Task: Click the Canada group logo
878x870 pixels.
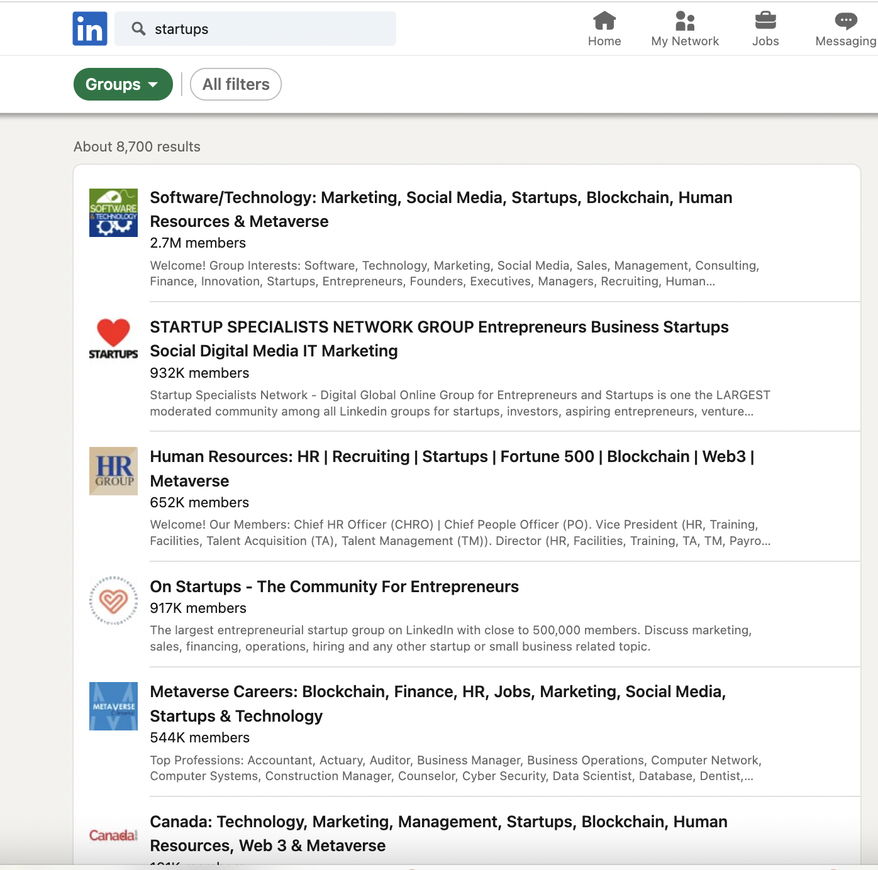Action: point(113,835)
